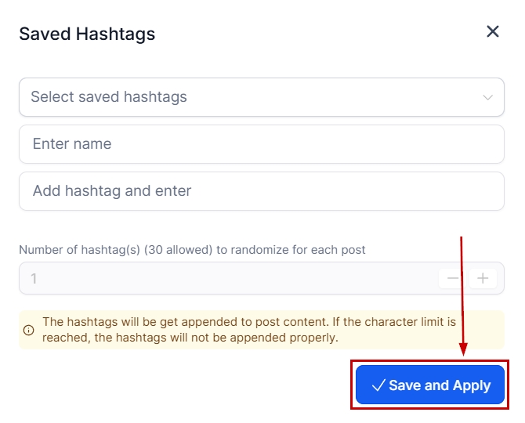Click the chevron arrow in hashtags dropdown

488,98
